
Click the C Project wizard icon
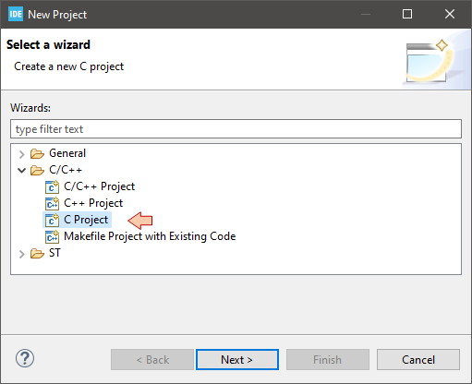click(x=52, y=220)
